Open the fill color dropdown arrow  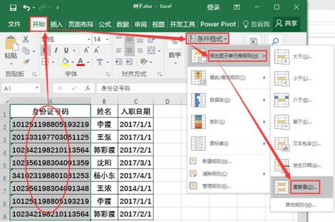coord(73,62)
